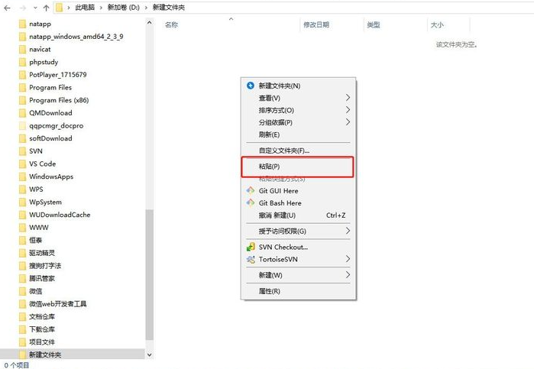The width and height of the screenshot is (534, 369).
Task: Select PotPlayer_1715679 in the folder tree
Action: coord(58,75)
